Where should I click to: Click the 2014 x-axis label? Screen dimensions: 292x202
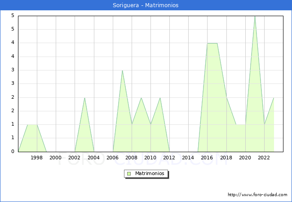click(x=188, y=158)
